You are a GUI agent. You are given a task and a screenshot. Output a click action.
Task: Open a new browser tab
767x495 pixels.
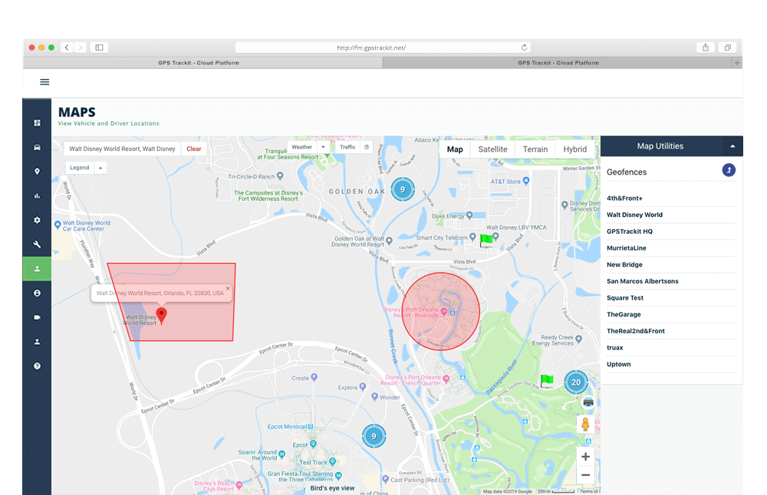(x=737, y=63)
